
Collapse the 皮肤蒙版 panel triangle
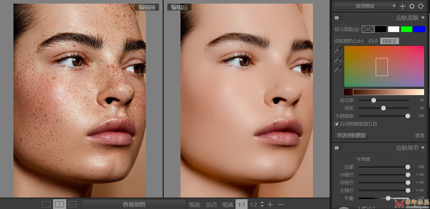coord(423,18)
